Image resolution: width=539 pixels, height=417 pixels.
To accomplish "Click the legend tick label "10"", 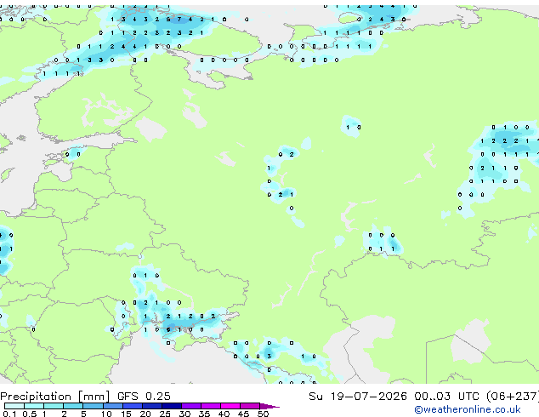I will (x=106, y=414).
